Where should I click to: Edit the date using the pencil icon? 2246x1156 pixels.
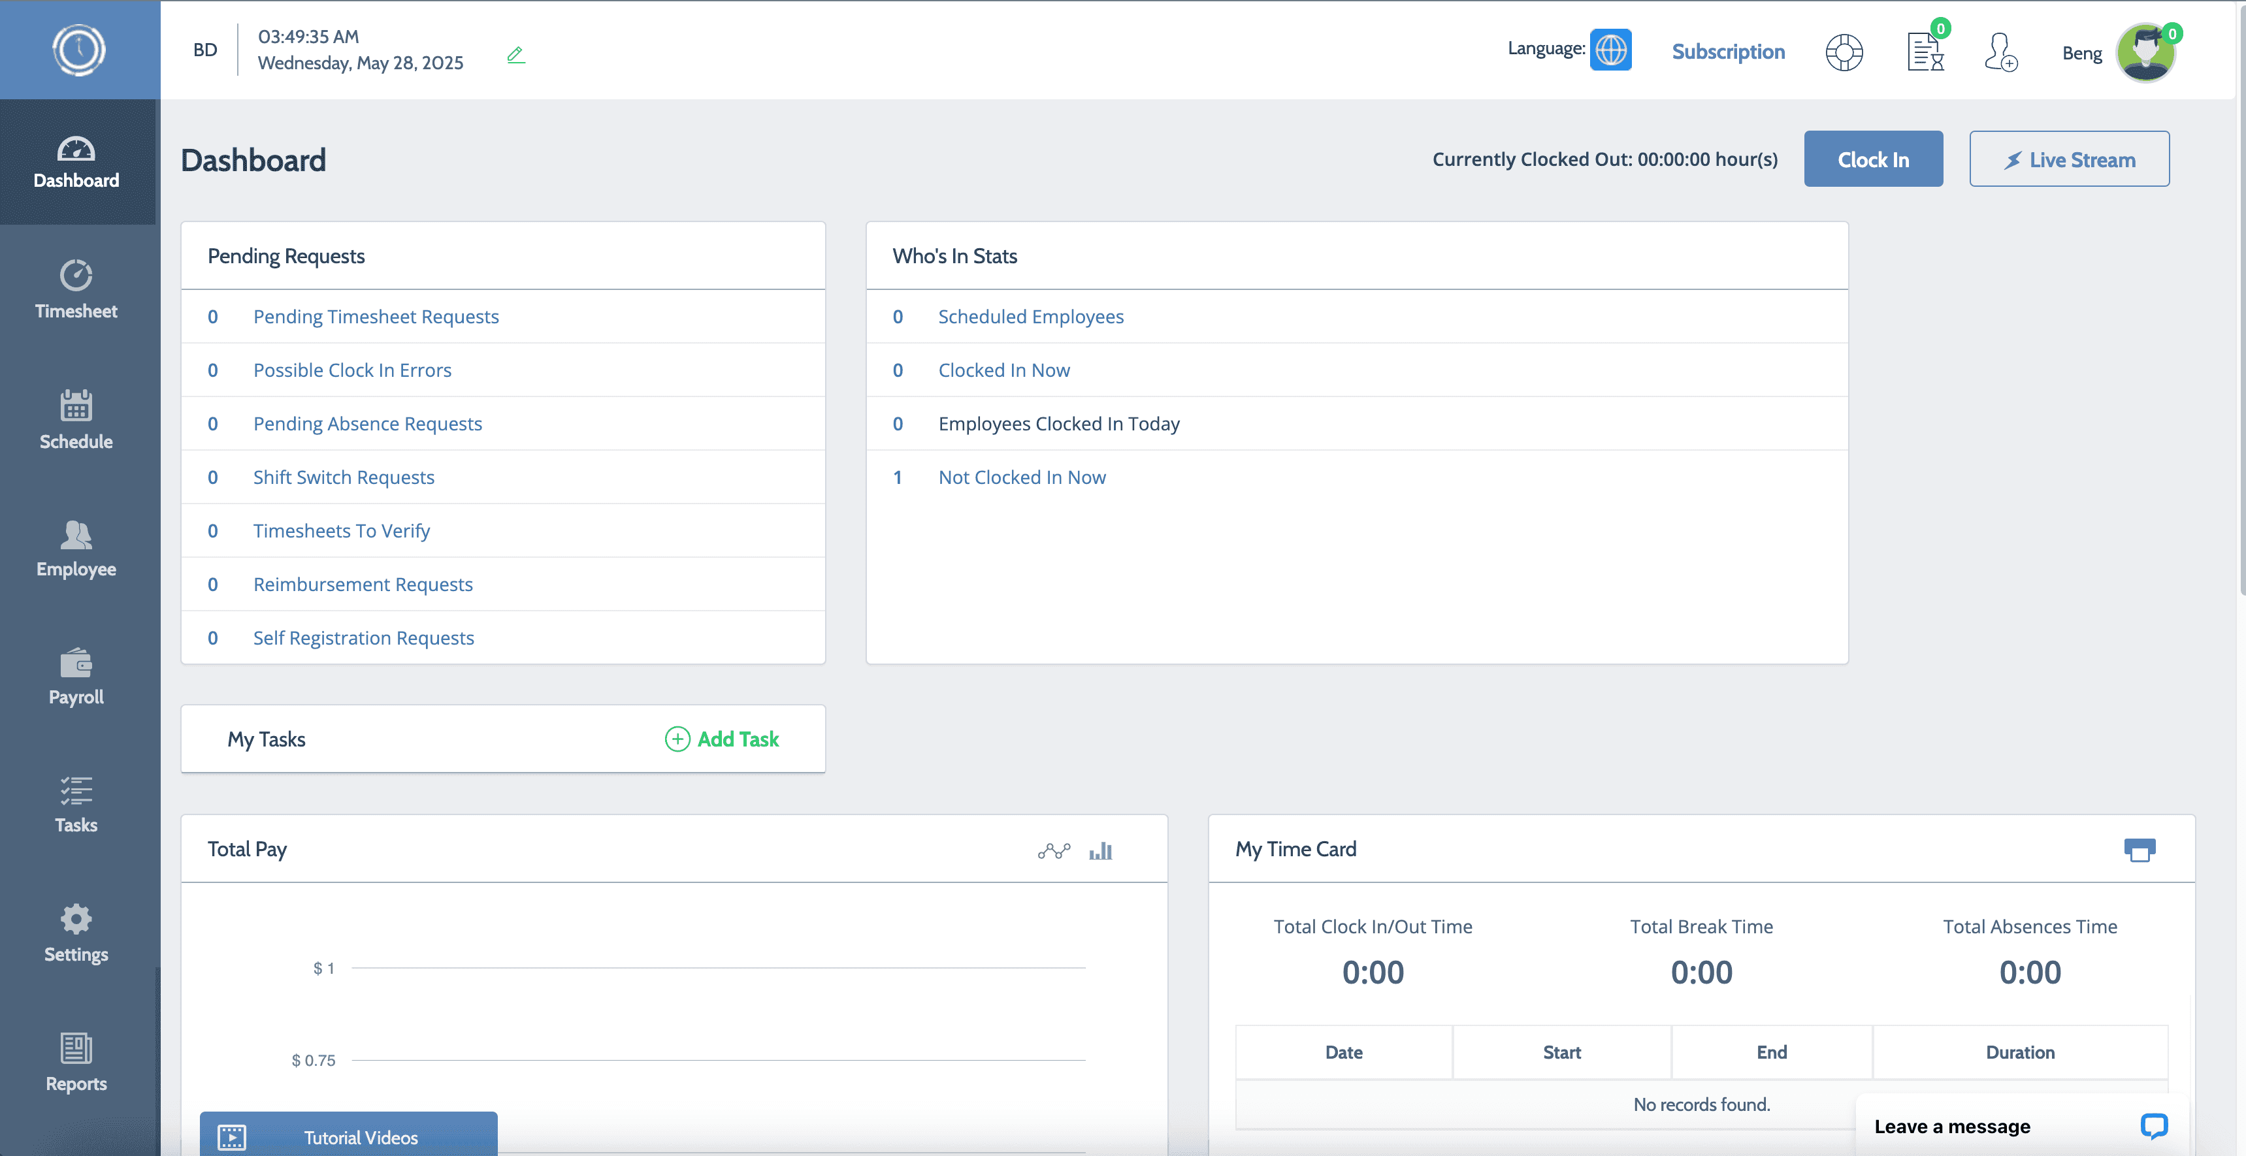click(x=516, y=53)
